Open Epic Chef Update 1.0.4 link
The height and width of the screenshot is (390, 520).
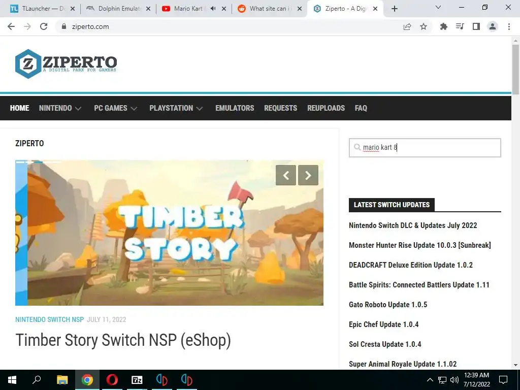coord(384,324)
